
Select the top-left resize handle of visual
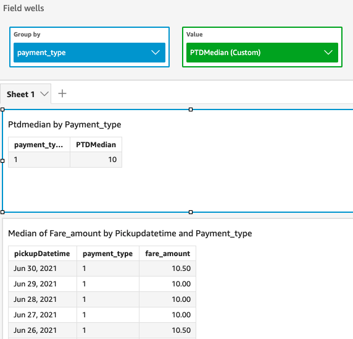point(2,109)
